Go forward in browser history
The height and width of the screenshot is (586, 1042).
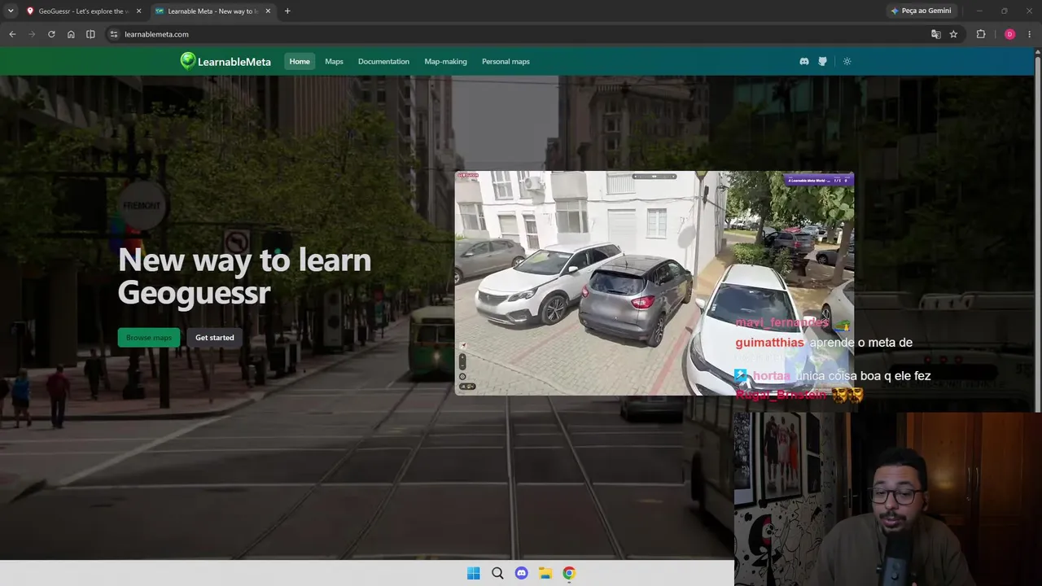coord(32,34)
